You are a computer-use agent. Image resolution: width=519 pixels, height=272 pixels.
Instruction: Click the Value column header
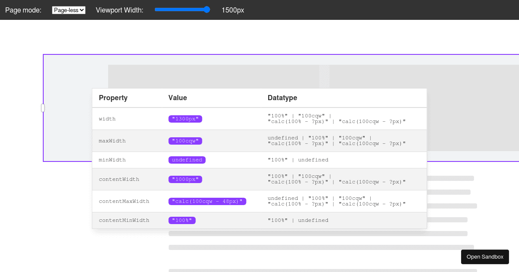177,98
